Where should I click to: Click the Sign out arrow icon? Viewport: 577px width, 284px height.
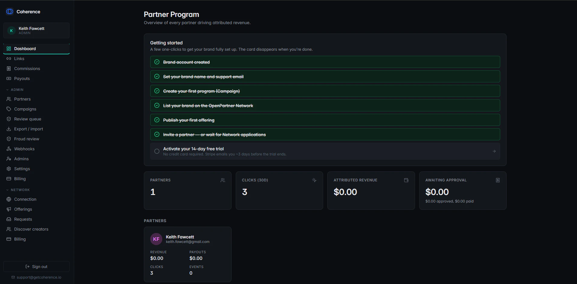point(28,266)
